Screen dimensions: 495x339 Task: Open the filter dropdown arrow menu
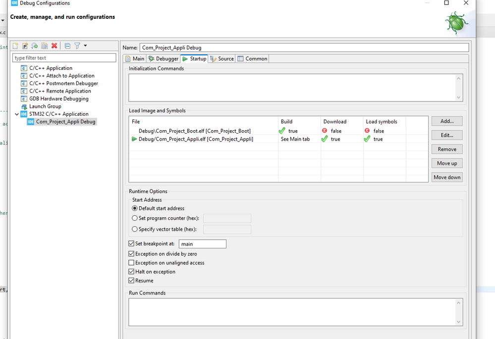click(85, 46)
